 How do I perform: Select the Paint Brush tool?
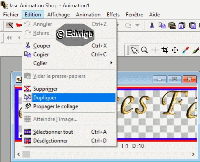click(195, 50)
